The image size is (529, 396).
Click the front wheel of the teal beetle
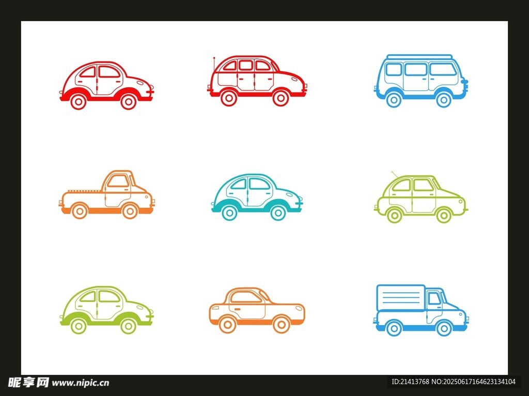click(x=278, y=212)
